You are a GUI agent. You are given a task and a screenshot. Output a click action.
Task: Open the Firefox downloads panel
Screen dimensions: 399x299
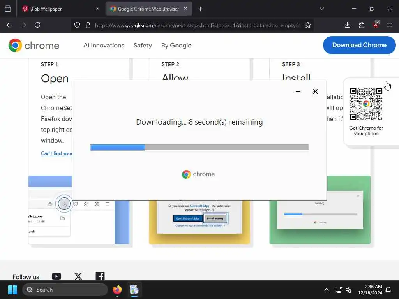pyautogui.click(x=347, y=25)
